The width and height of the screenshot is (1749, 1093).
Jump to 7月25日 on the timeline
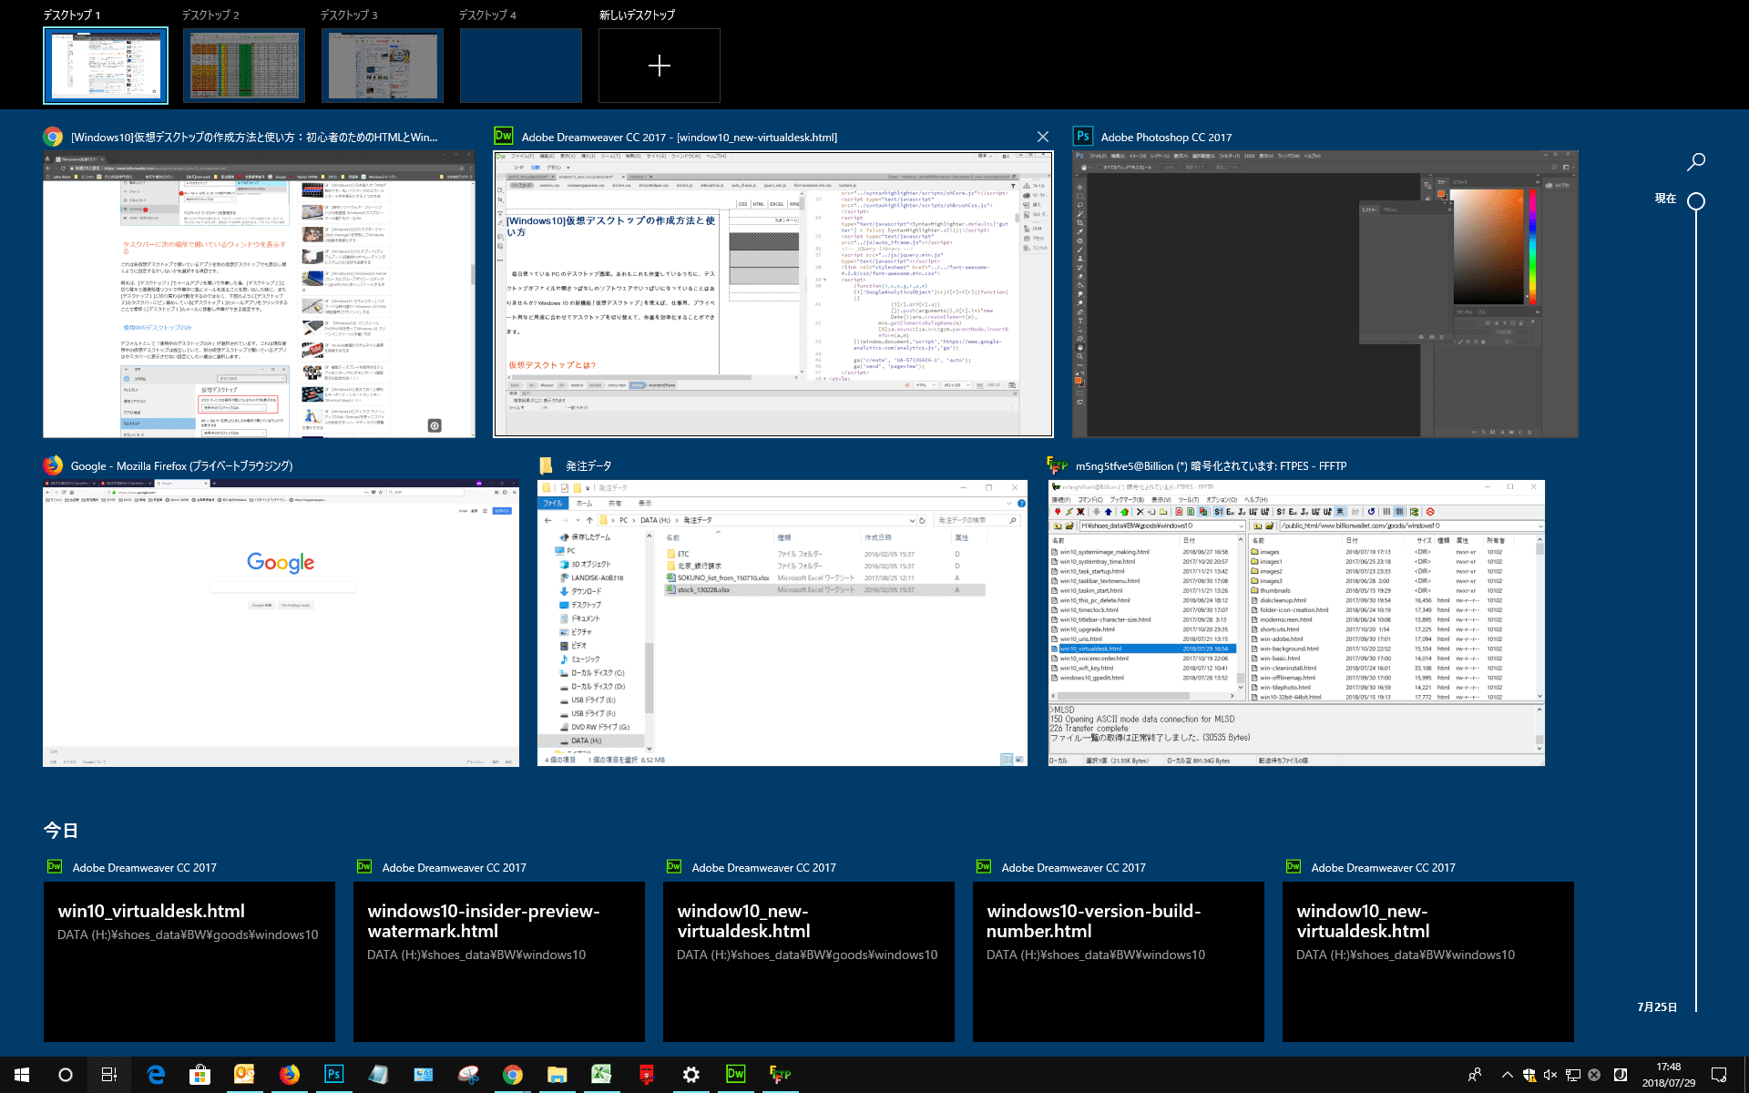tap(1657, 1006)
